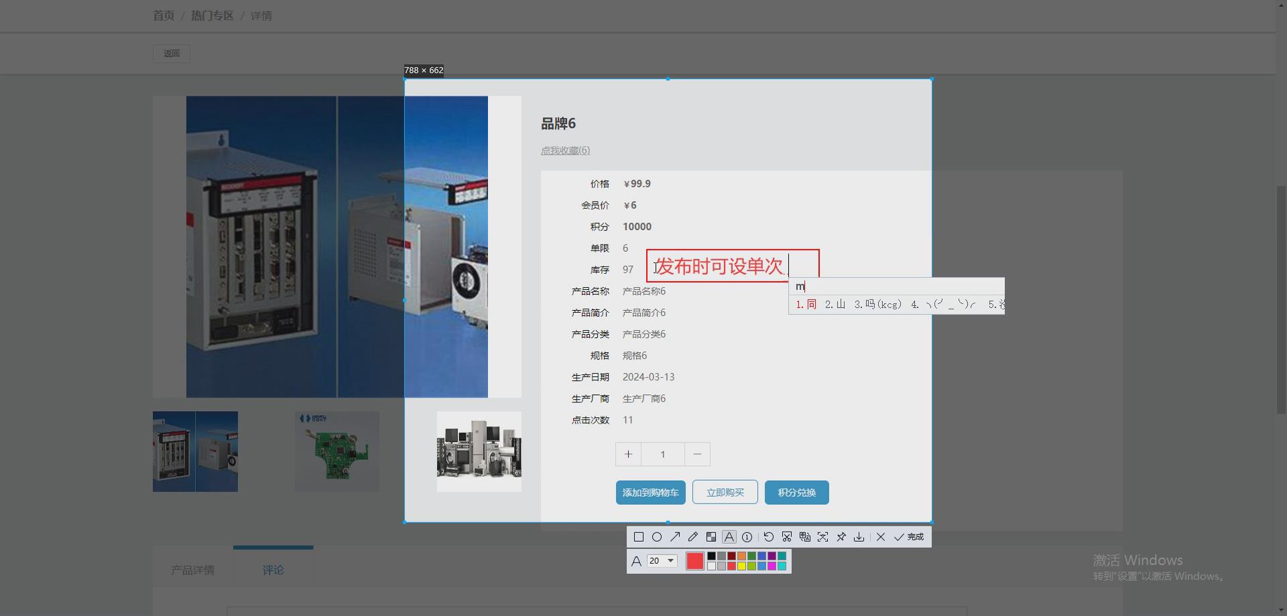Switch to the 评论 tab

[273, 569]
